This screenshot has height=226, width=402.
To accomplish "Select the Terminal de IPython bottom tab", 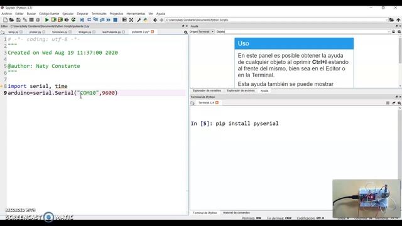I will tap(205, 213).
